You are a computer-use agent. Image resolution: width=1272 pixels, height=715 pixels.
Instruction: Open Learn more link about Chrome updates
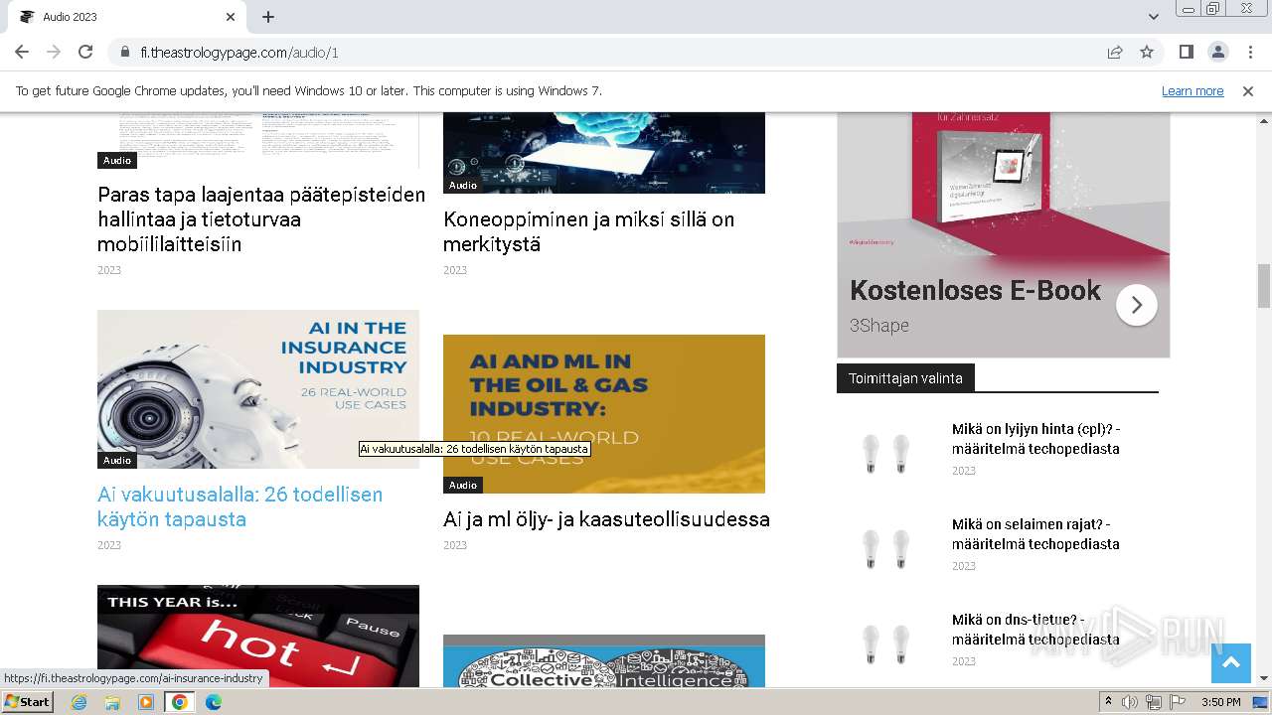[1192, 90]
